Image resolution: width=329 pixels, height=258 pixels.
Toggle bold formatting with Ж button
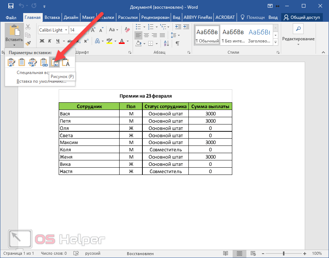(x=42, y=41)
